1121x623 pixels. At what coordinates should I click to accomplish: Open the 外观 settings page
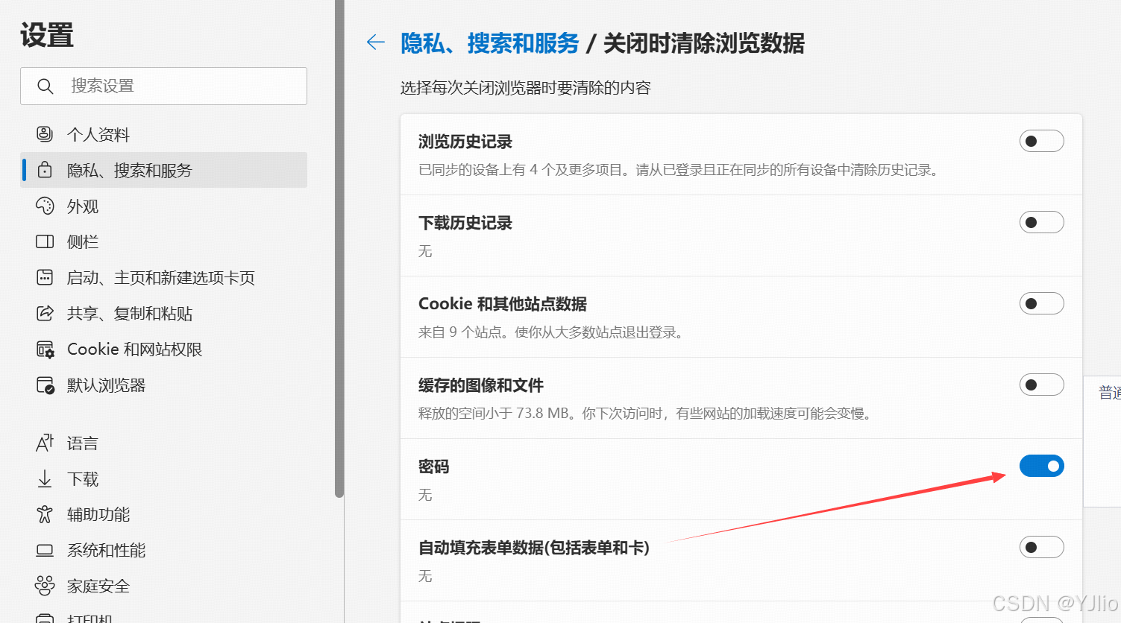(163, 206)
